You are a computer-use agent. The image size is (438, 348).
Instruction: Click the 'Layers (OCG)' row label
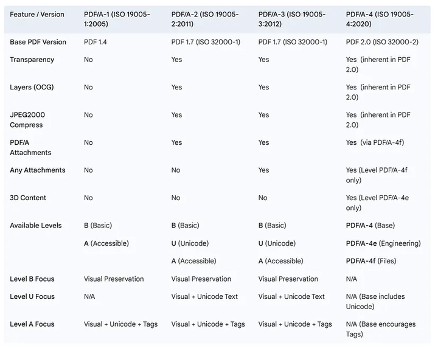coord(32,87)
